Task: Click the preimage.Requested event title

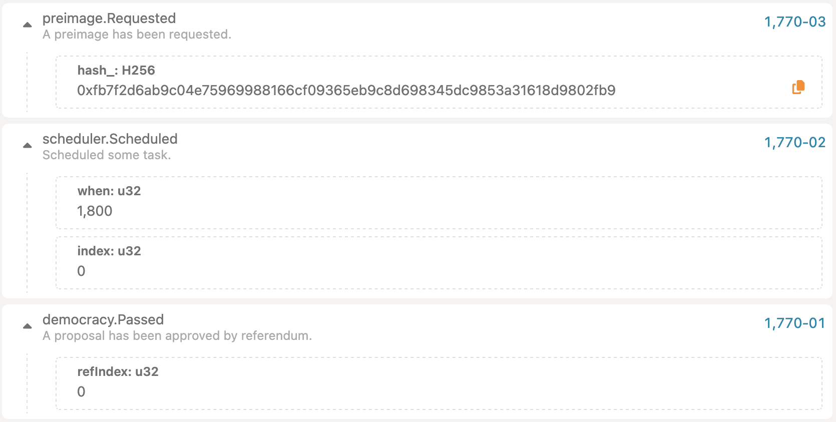Action: (x=109, y=19)
